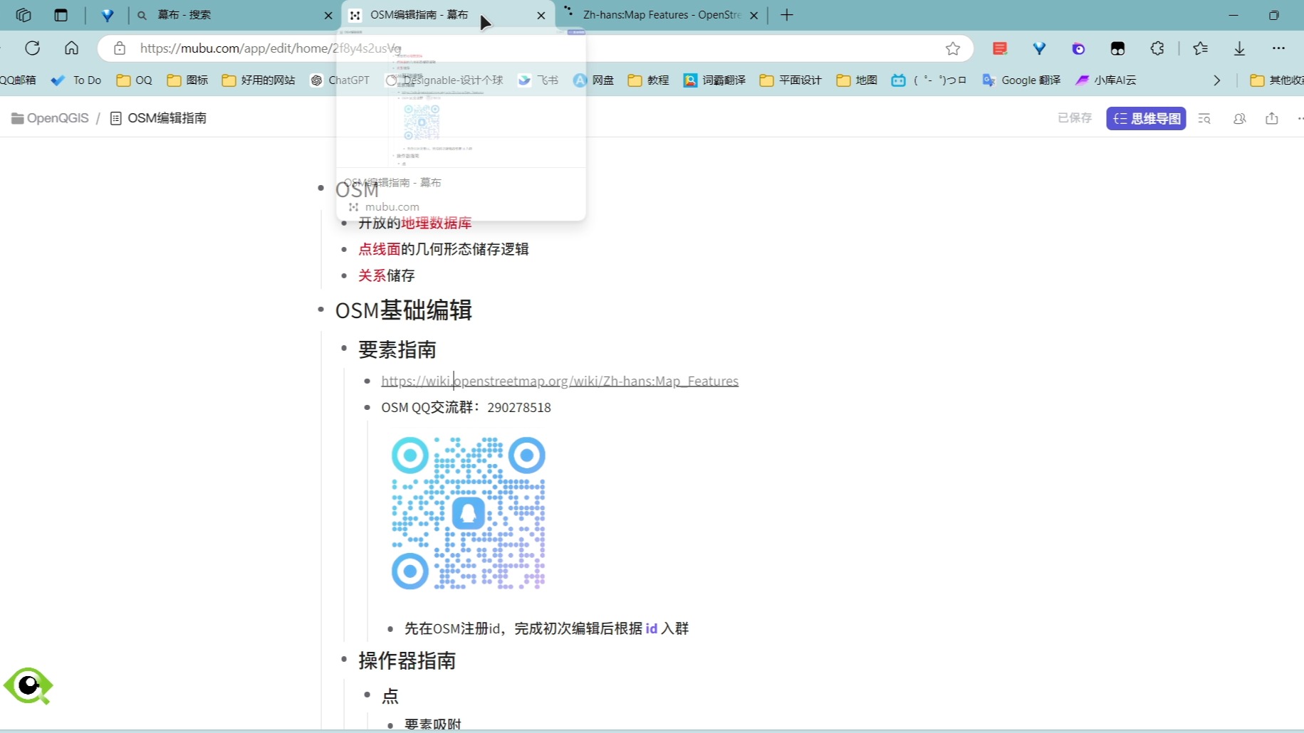
Task: Reload the current page
Action: click(33, 48)
